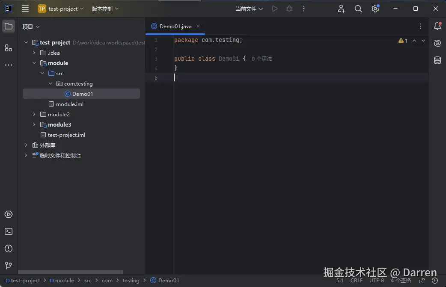Select Demo01 class in project tree
This screenshot has width=446, height=287.
(81, 94)
